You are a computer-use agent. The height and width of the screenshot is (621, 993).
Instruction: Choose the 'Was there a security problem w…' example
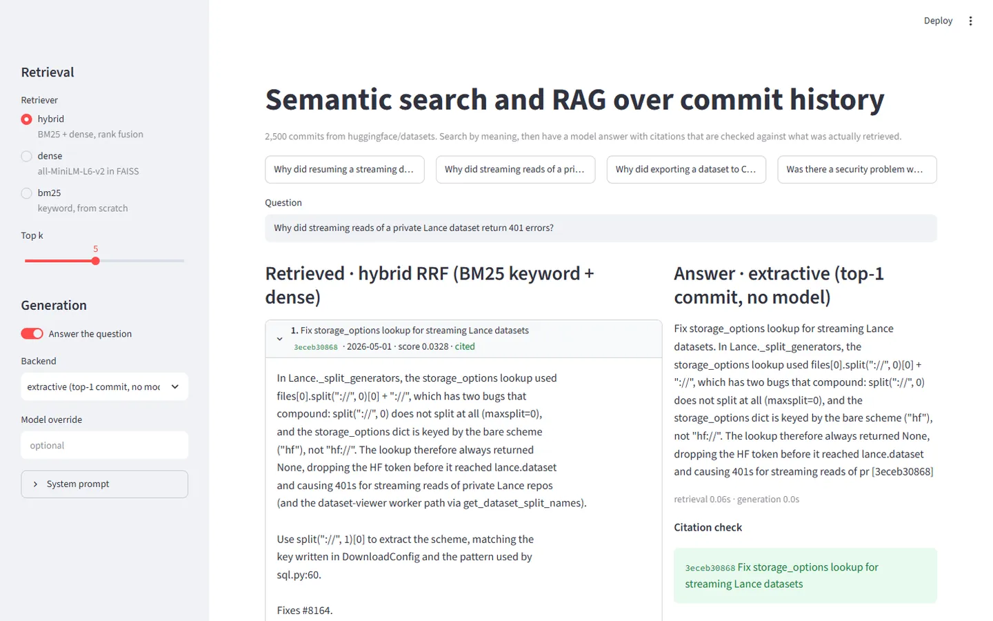click(857, 170)
